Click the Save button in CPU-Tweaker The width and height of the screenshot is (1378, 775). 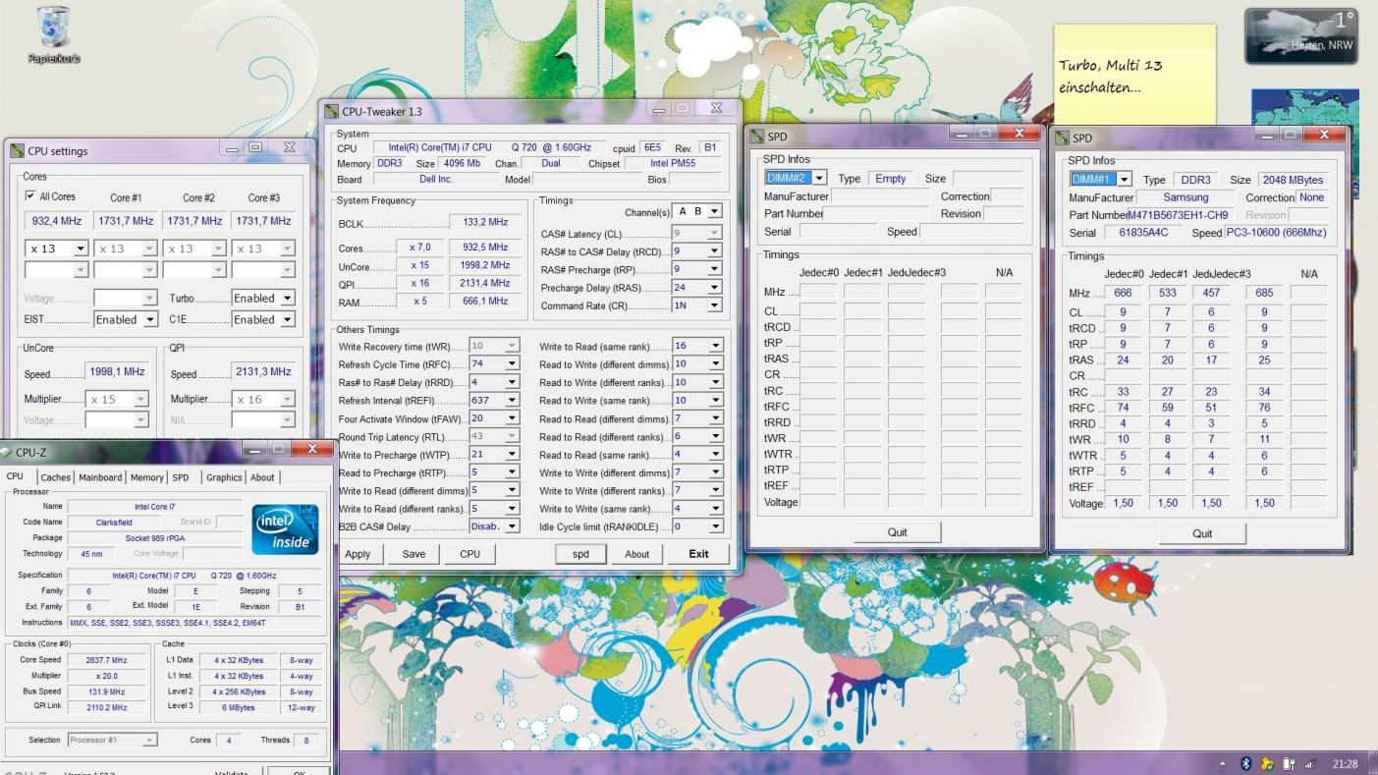[x=413, y=554]
